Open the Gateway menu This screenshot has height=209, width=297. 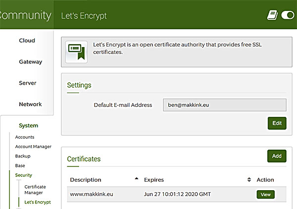[x=31, y=62]
